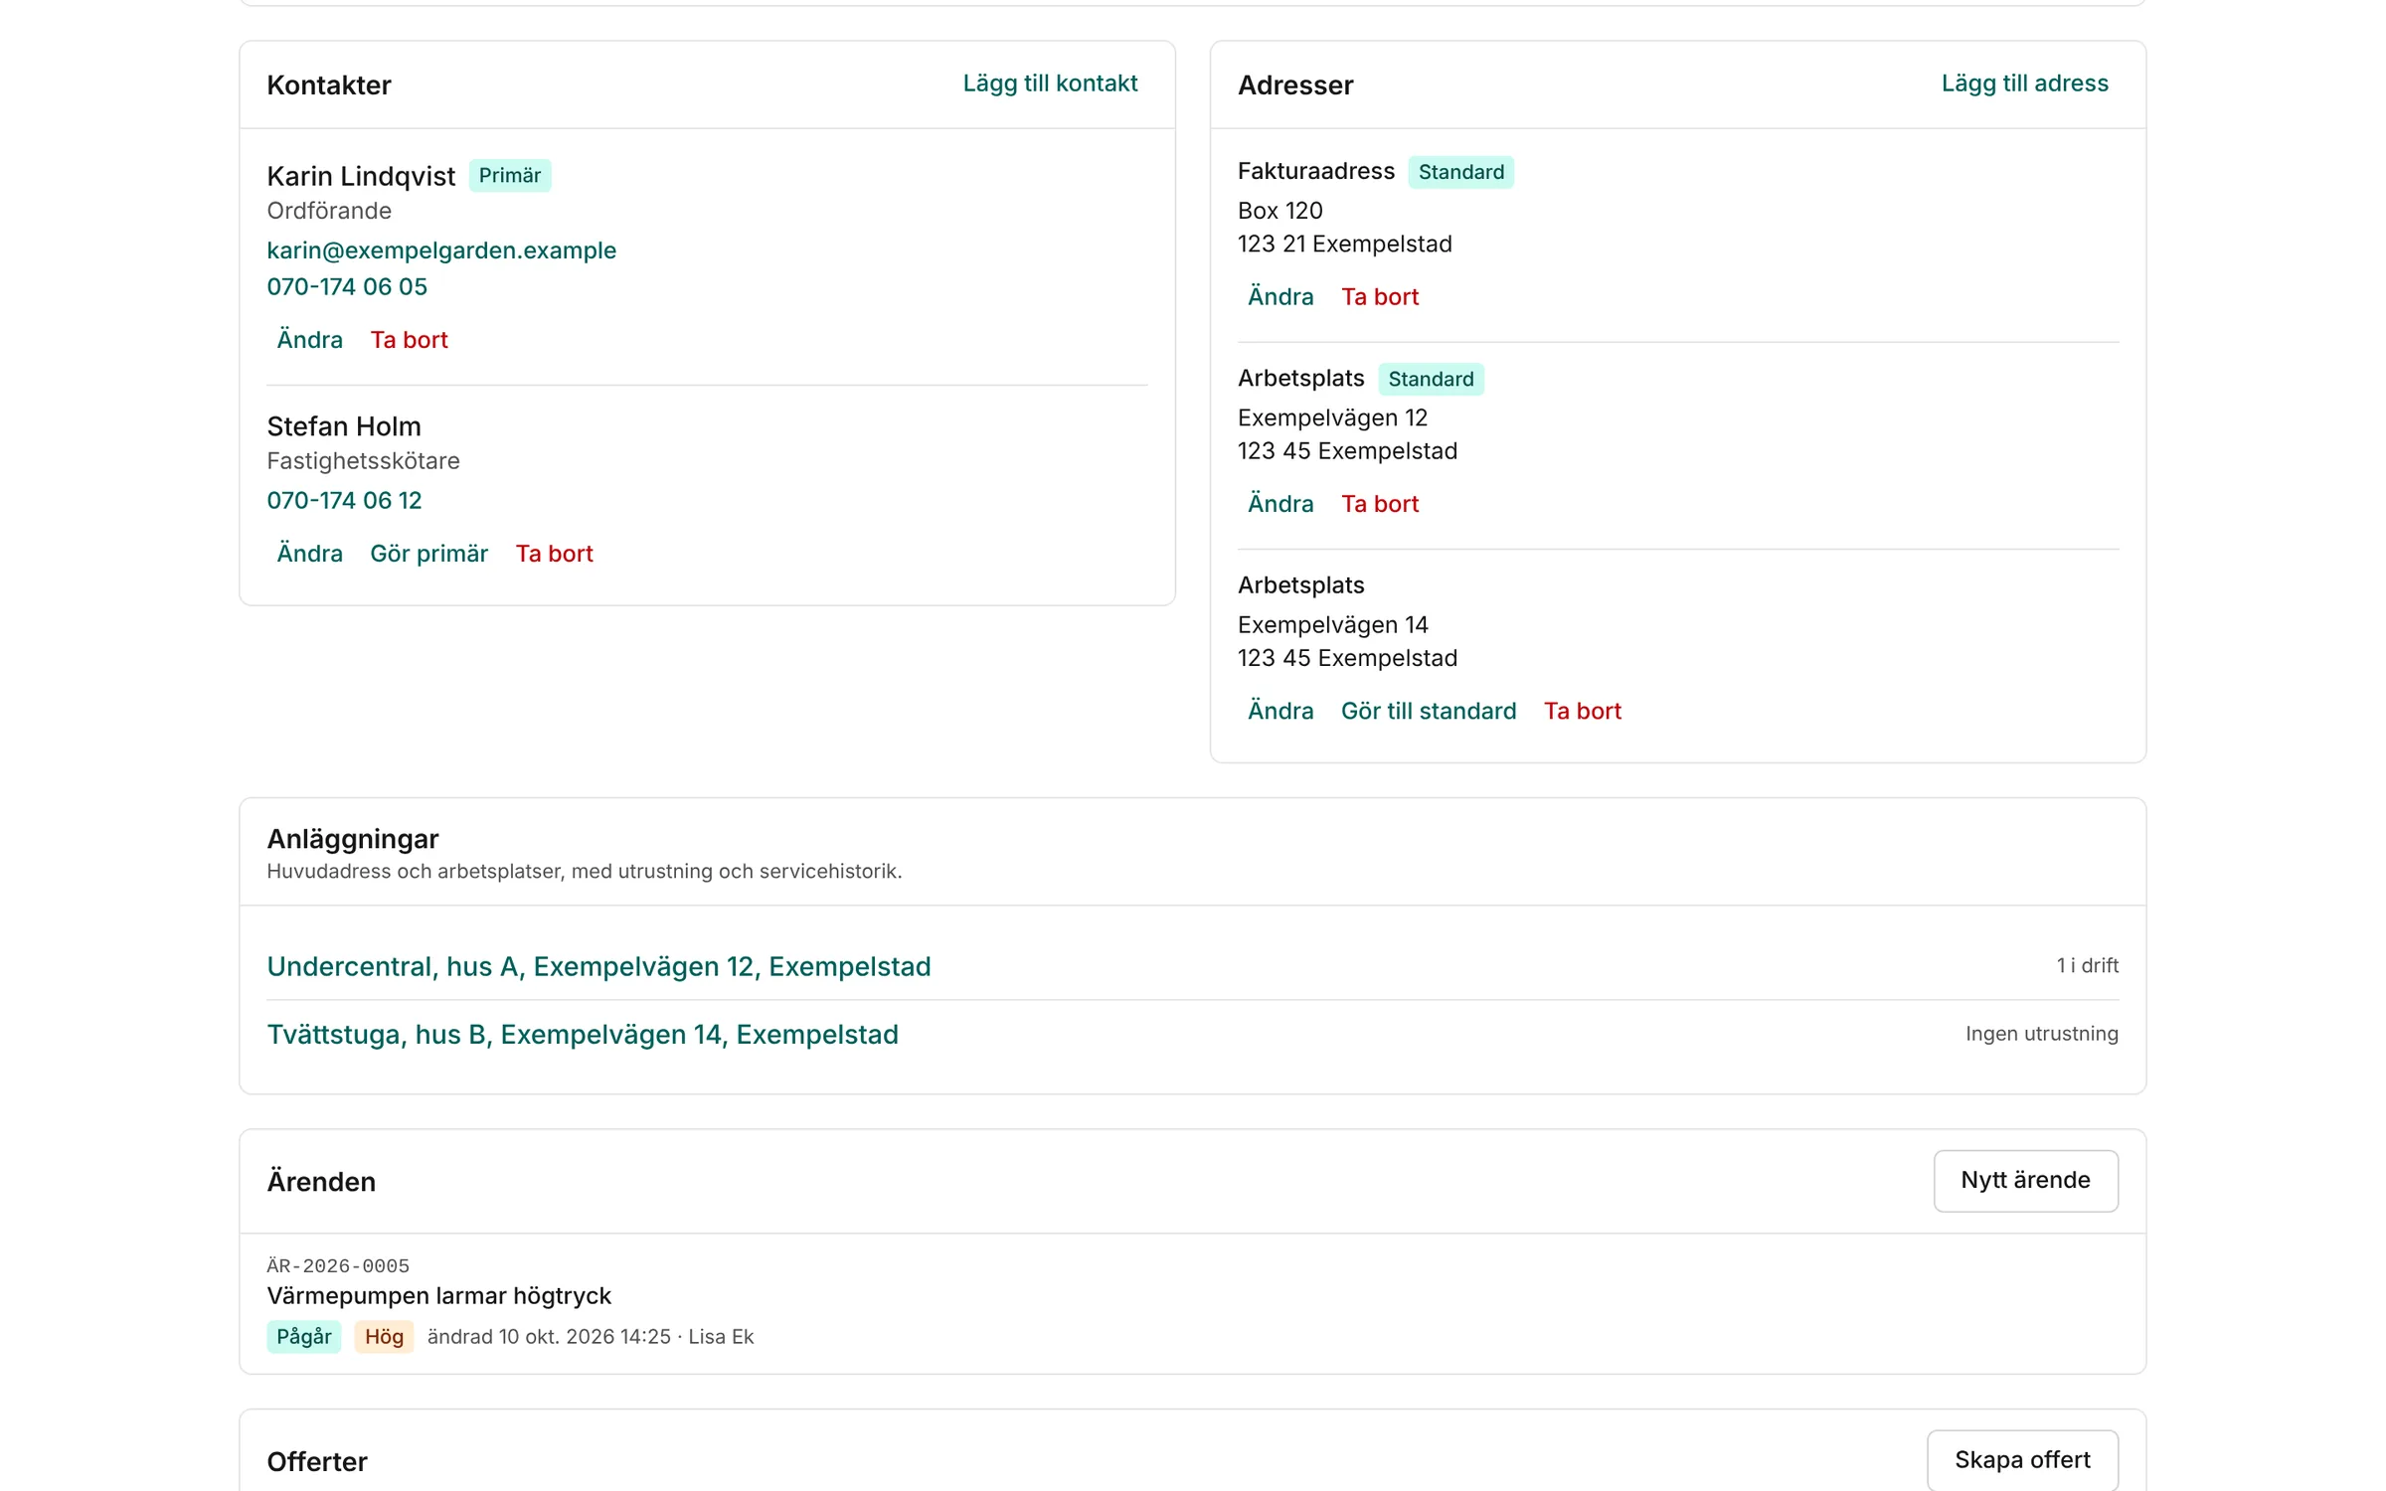The width and height of the screenshot is (2386, 1491).
Task: Click the Primär badge by Karin Lindqvist
Action: 510,176
